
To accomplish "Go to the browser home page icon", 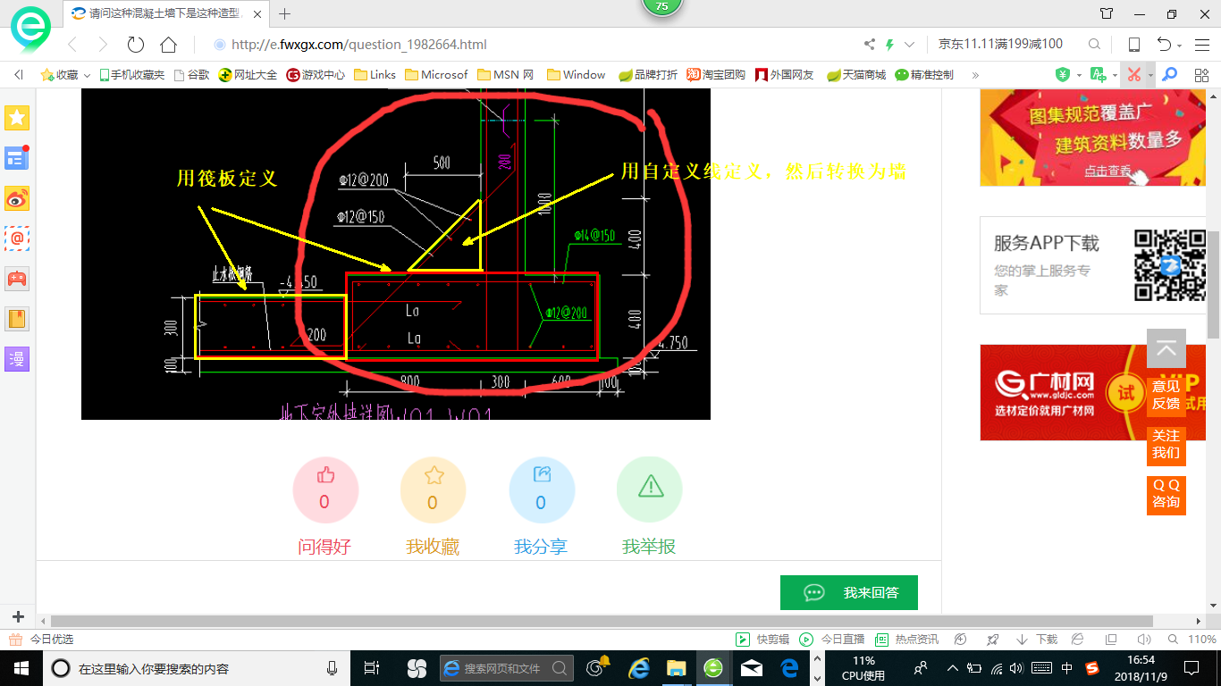I will 168,45.
